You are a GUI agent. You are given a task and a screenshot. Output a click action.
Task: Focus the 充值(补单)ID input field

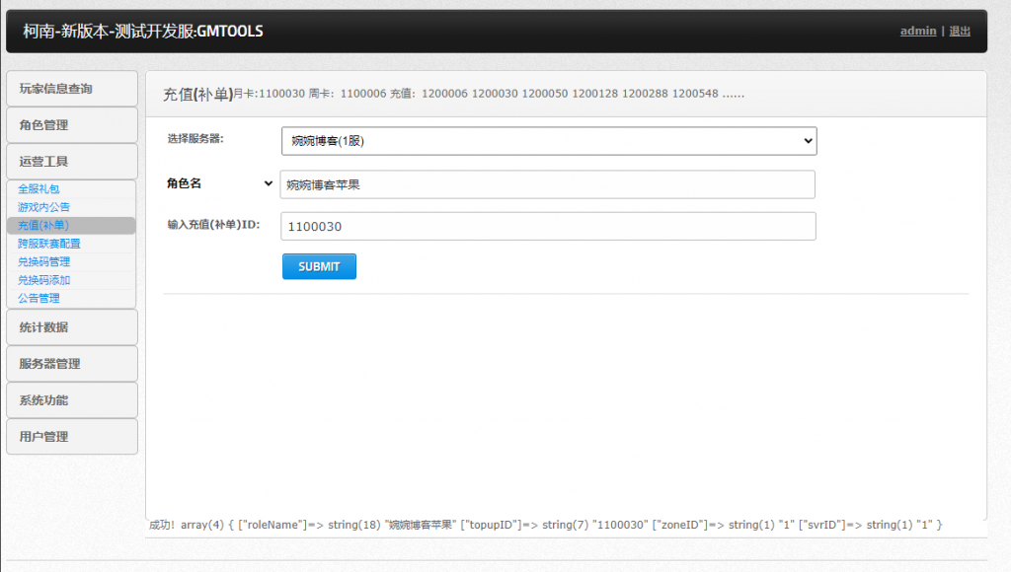coord(548,226)
